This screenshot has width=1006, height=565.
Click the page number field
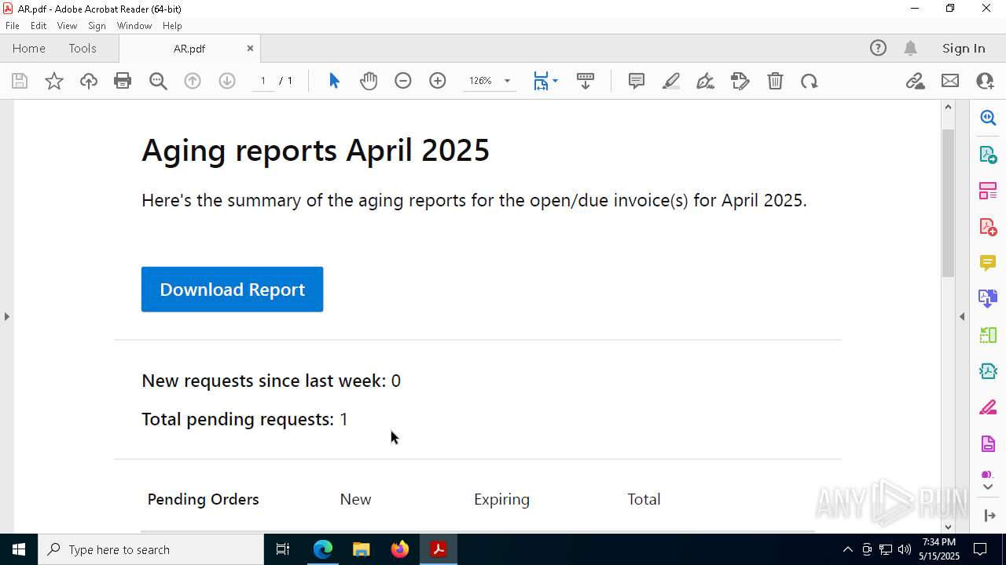tap(263, 81)
